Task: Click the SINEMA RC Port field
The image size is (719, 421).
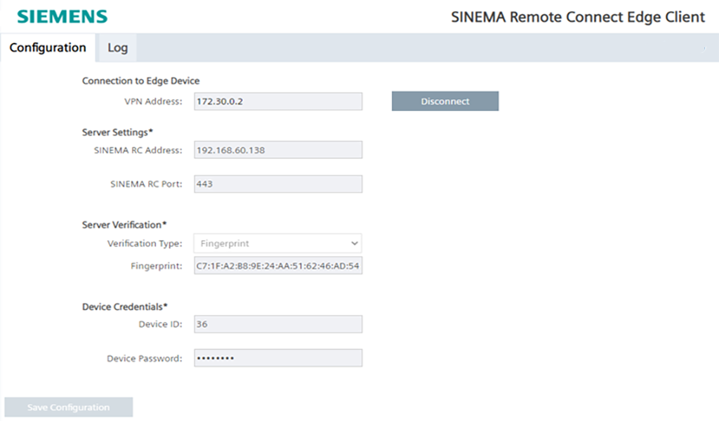Action: pos(278,184)
